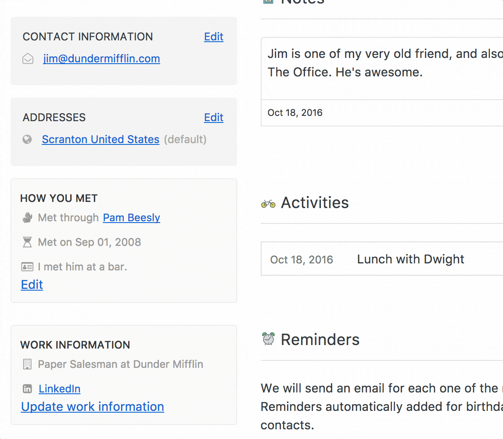This screenshot has height=439, width=503.
Task: Click the Oct 18, 2016 note date
Action: click(295, 113)
